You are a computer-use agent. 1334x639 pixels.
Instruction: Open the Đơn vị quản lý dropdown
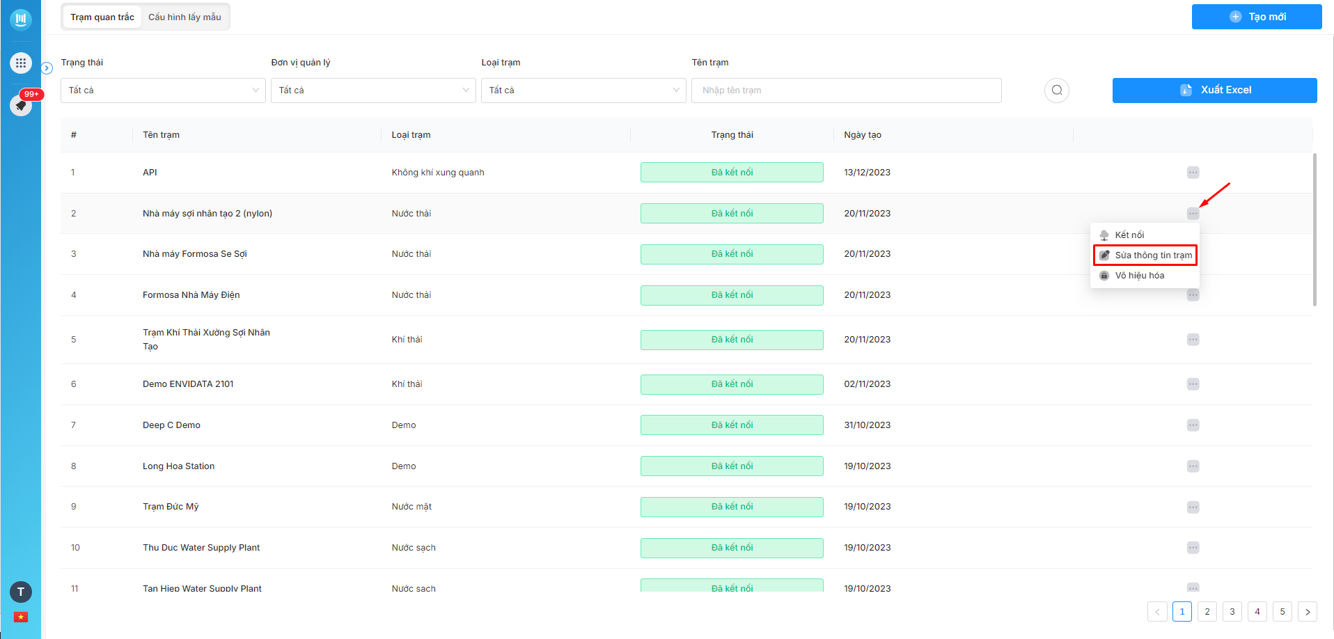pyautogui.click(x=373, y=90)
